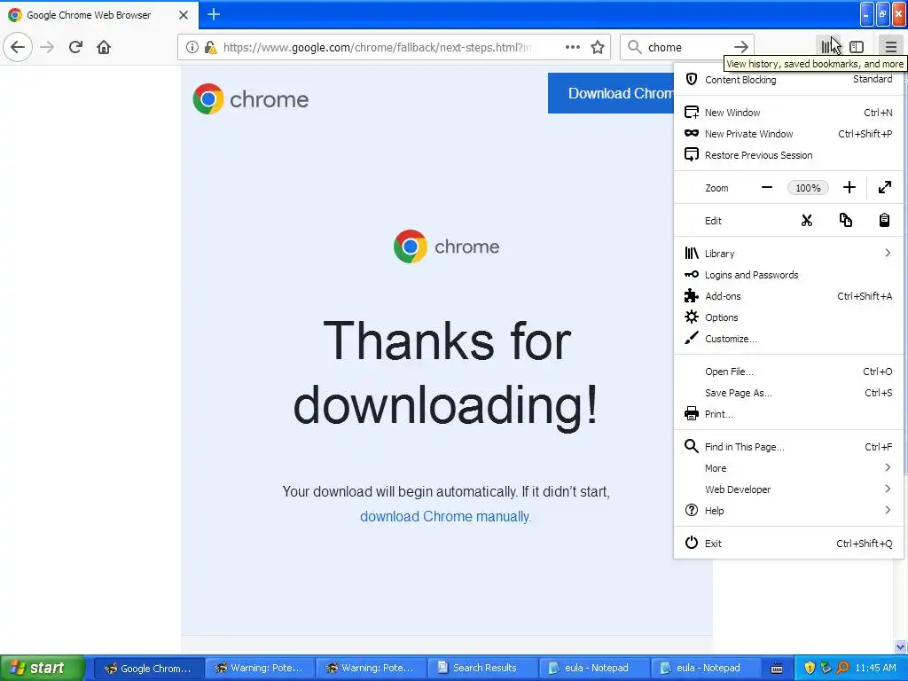Select Open File... menu entry
Viewport: 908px width, 681px height.
(788, 372)
